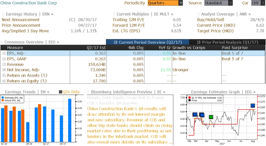Open Consensus Overview EEO link

click(32, 42)
